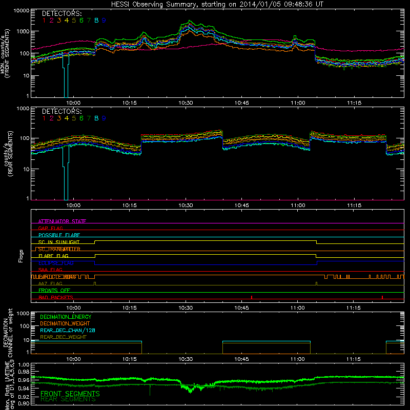The image size is (410, 410).
Task: Select detector 1 legend in front segments panel
Action: (44, 20)
